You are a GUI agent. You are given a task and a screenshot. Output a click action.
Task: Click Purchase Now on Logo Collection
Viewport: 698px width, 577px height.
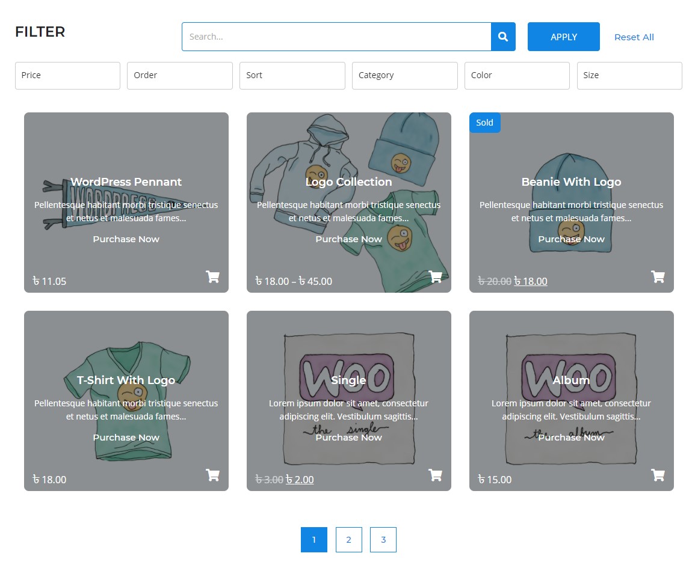click(348, 239)
